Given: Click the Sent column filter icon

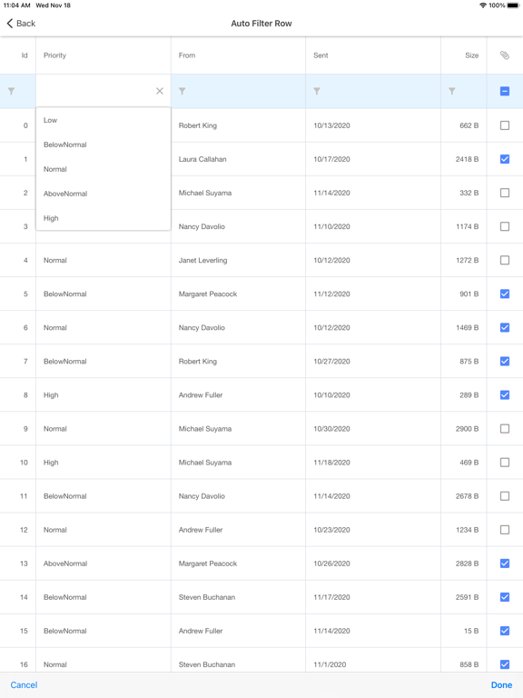Looking at the screenshot, I should pos(317,91).
